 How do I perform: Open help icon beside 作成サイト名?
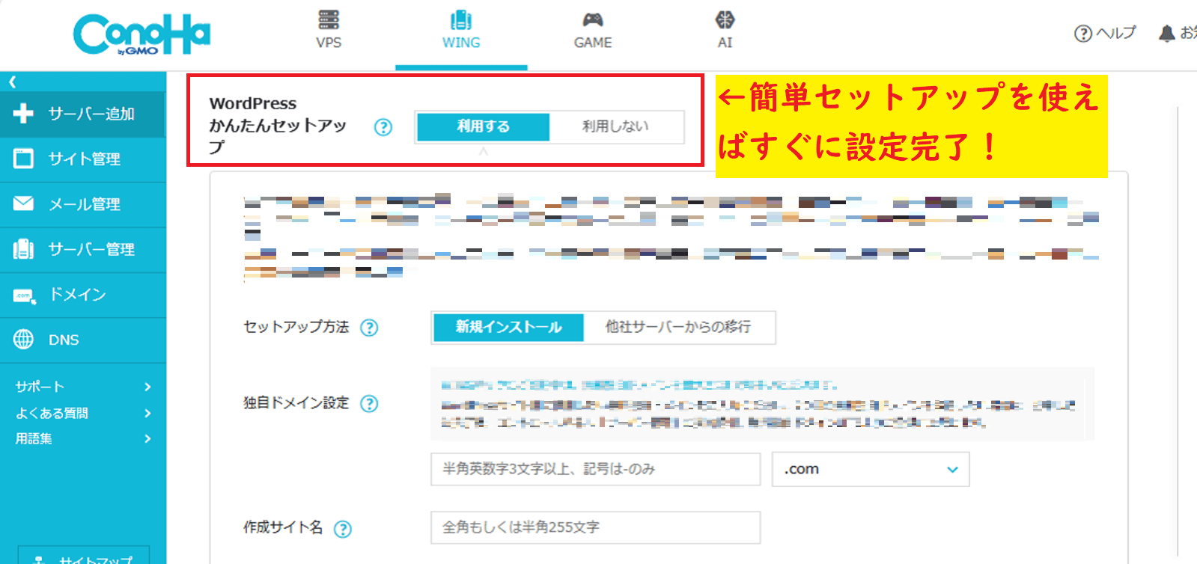click(x=342, y=530)
